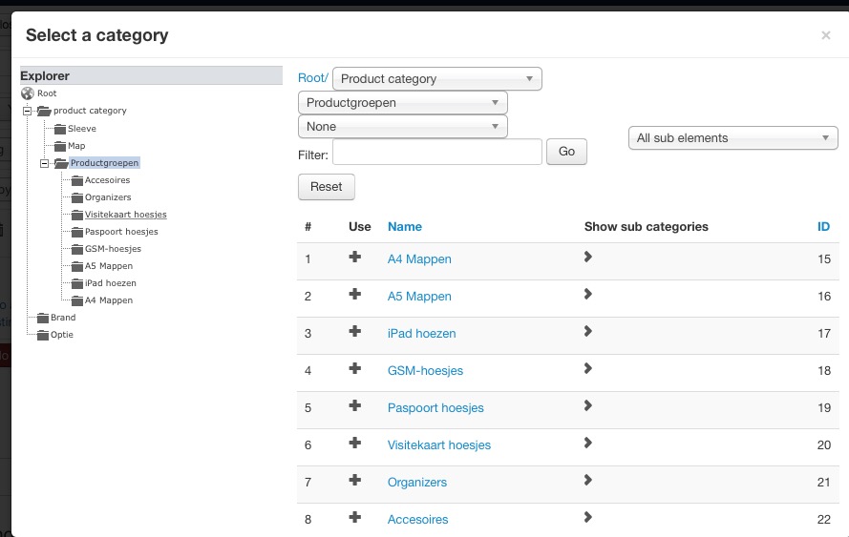Click the Reset button
Image resolution: width=849 pixels, height=537 pixels.
[326, 187]
